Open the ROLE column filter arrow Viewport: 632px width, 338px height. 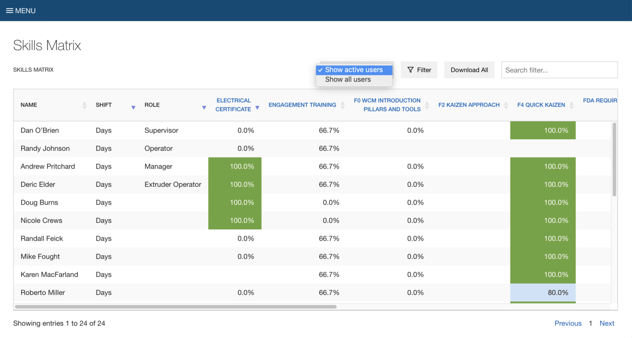(204, 107)
